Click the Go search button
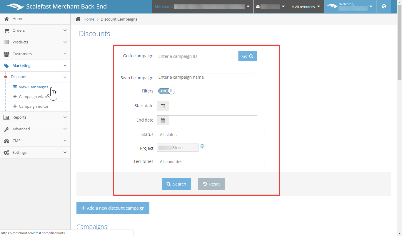The image size is (402, 236). click(247, 56)
